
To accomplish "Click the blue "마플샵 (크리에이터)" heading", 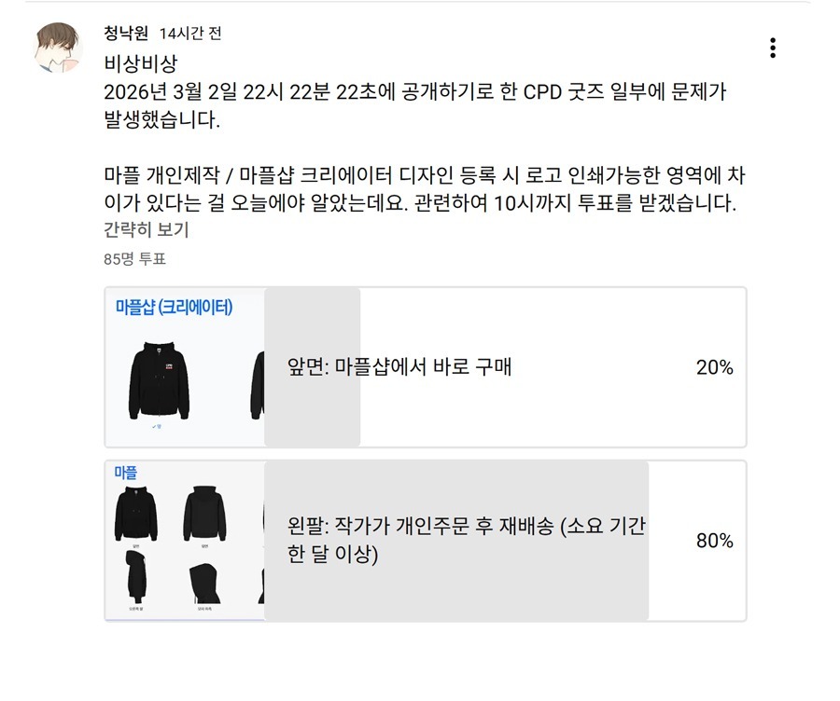I will [x=174, y=307].
